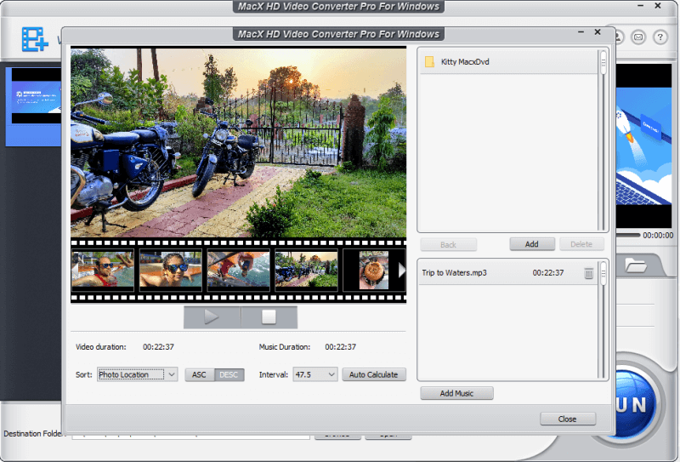Click the Video duration value 00:22:37
The height and width of the screenshot is (462, 680).
point(158,347)
